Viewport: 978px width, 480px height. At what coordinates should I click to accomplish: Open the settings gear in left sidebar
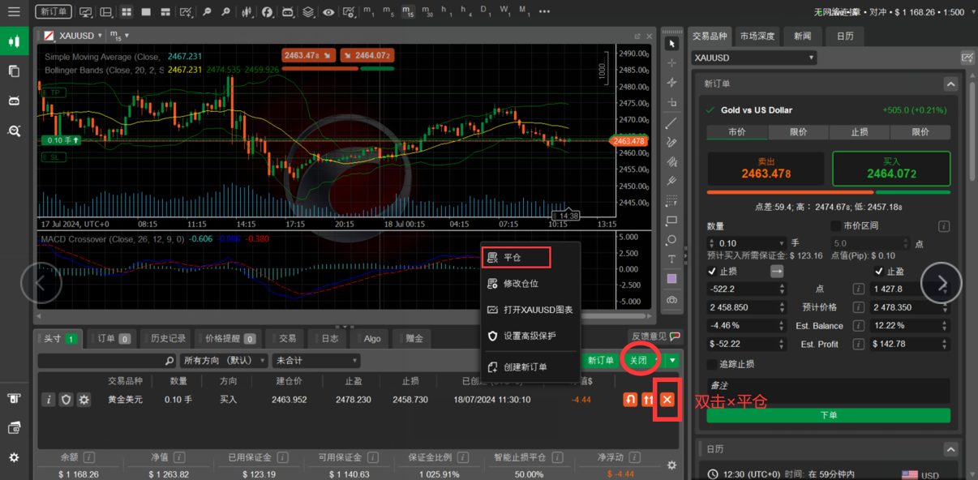click(x=14, y=458)
